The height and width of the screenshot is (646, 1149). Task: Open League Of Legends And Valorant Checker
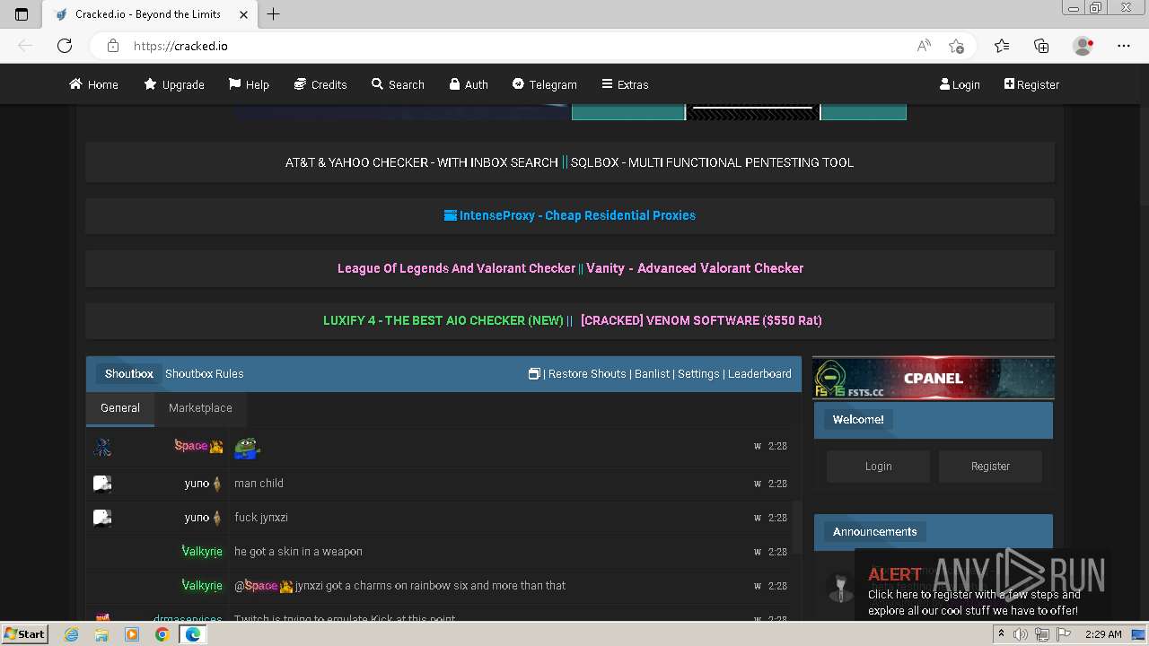(x=456, y=268)
